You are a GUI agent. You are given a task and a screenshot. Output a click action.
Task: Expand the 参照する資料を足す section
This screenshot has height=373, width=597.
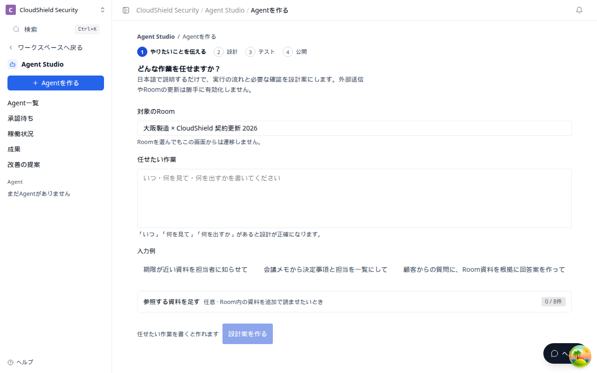click(354, 302)
